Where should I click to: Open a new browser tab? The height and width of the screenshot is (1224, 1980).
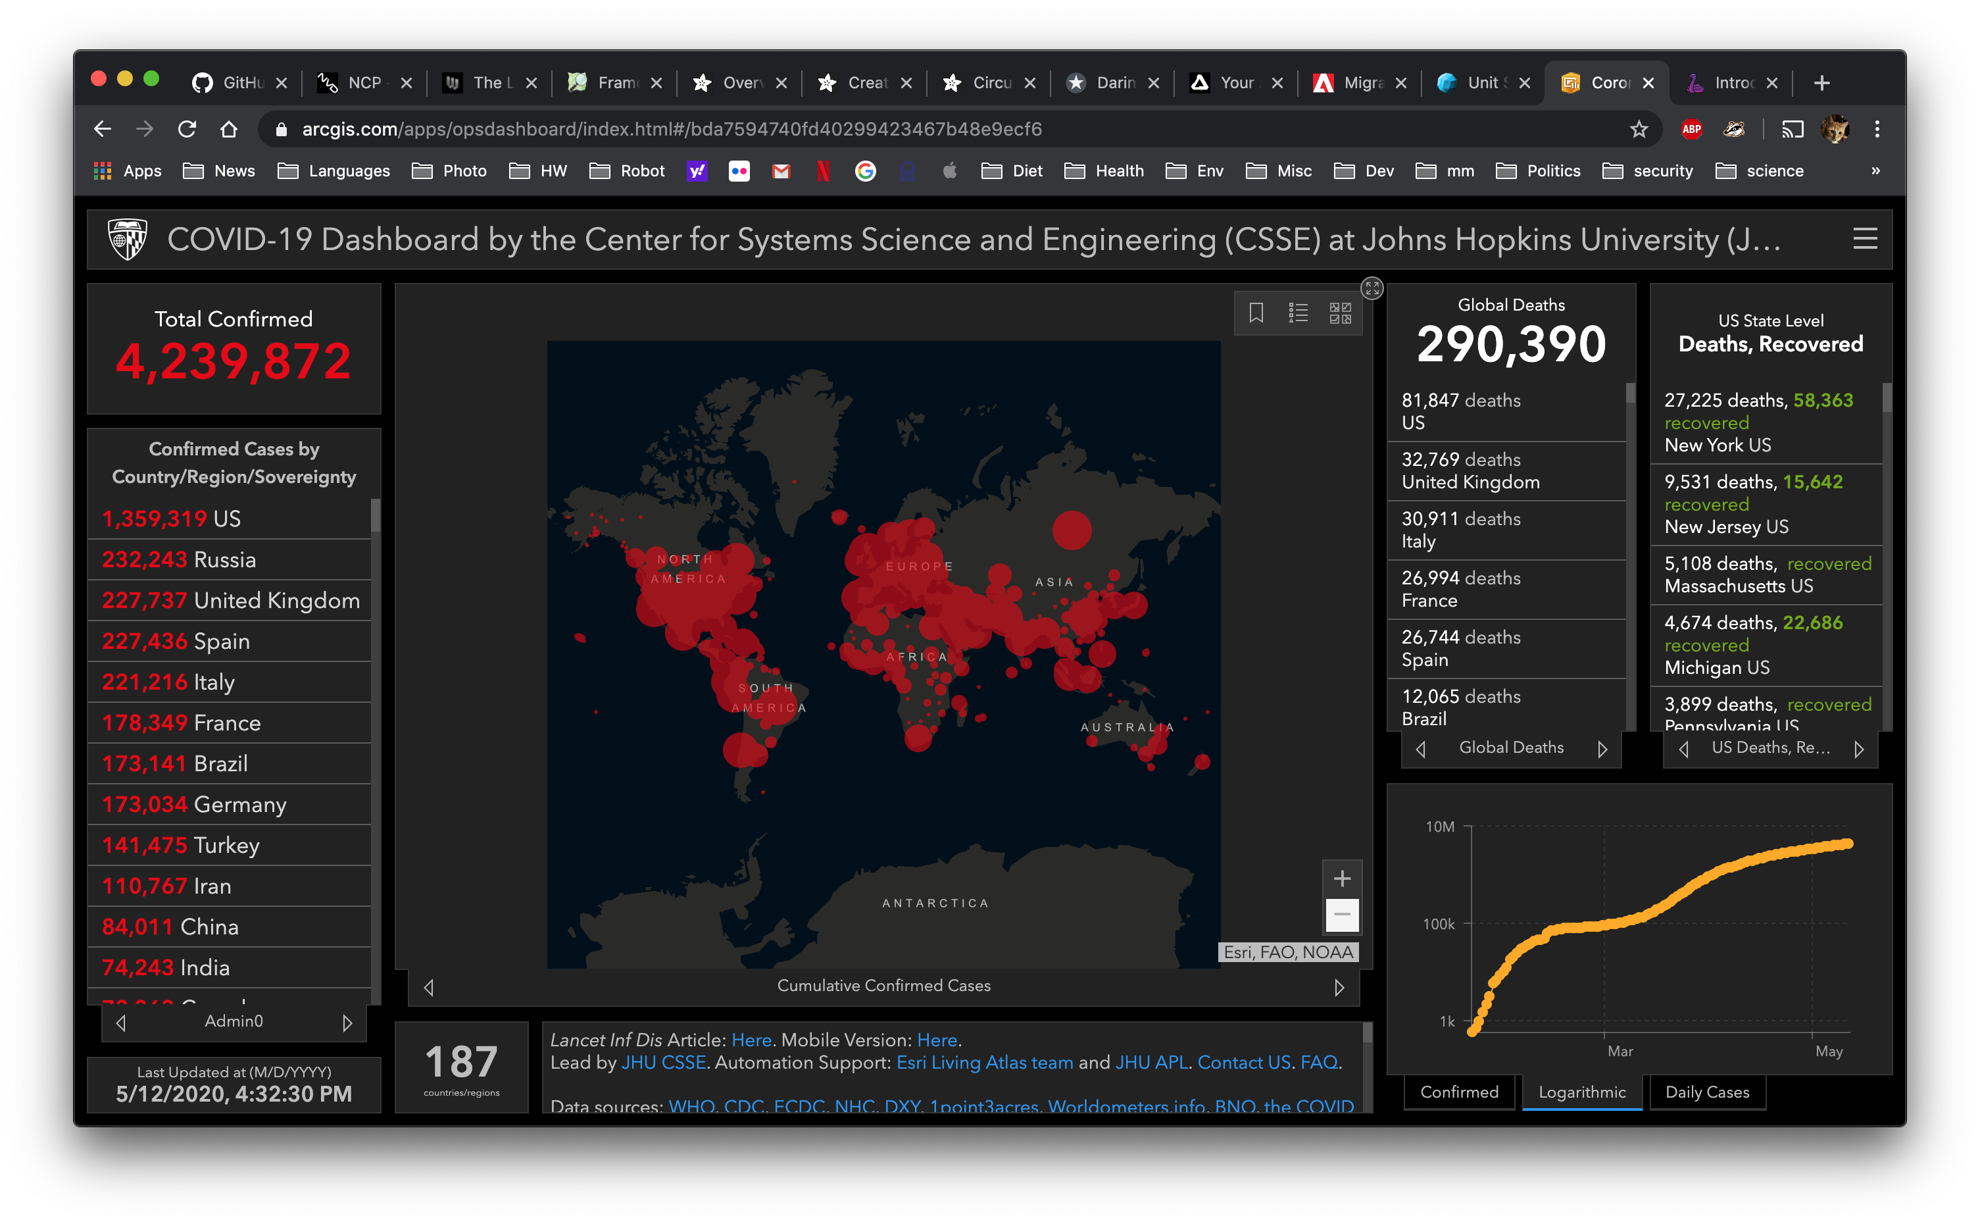[x=1821, y=82]
